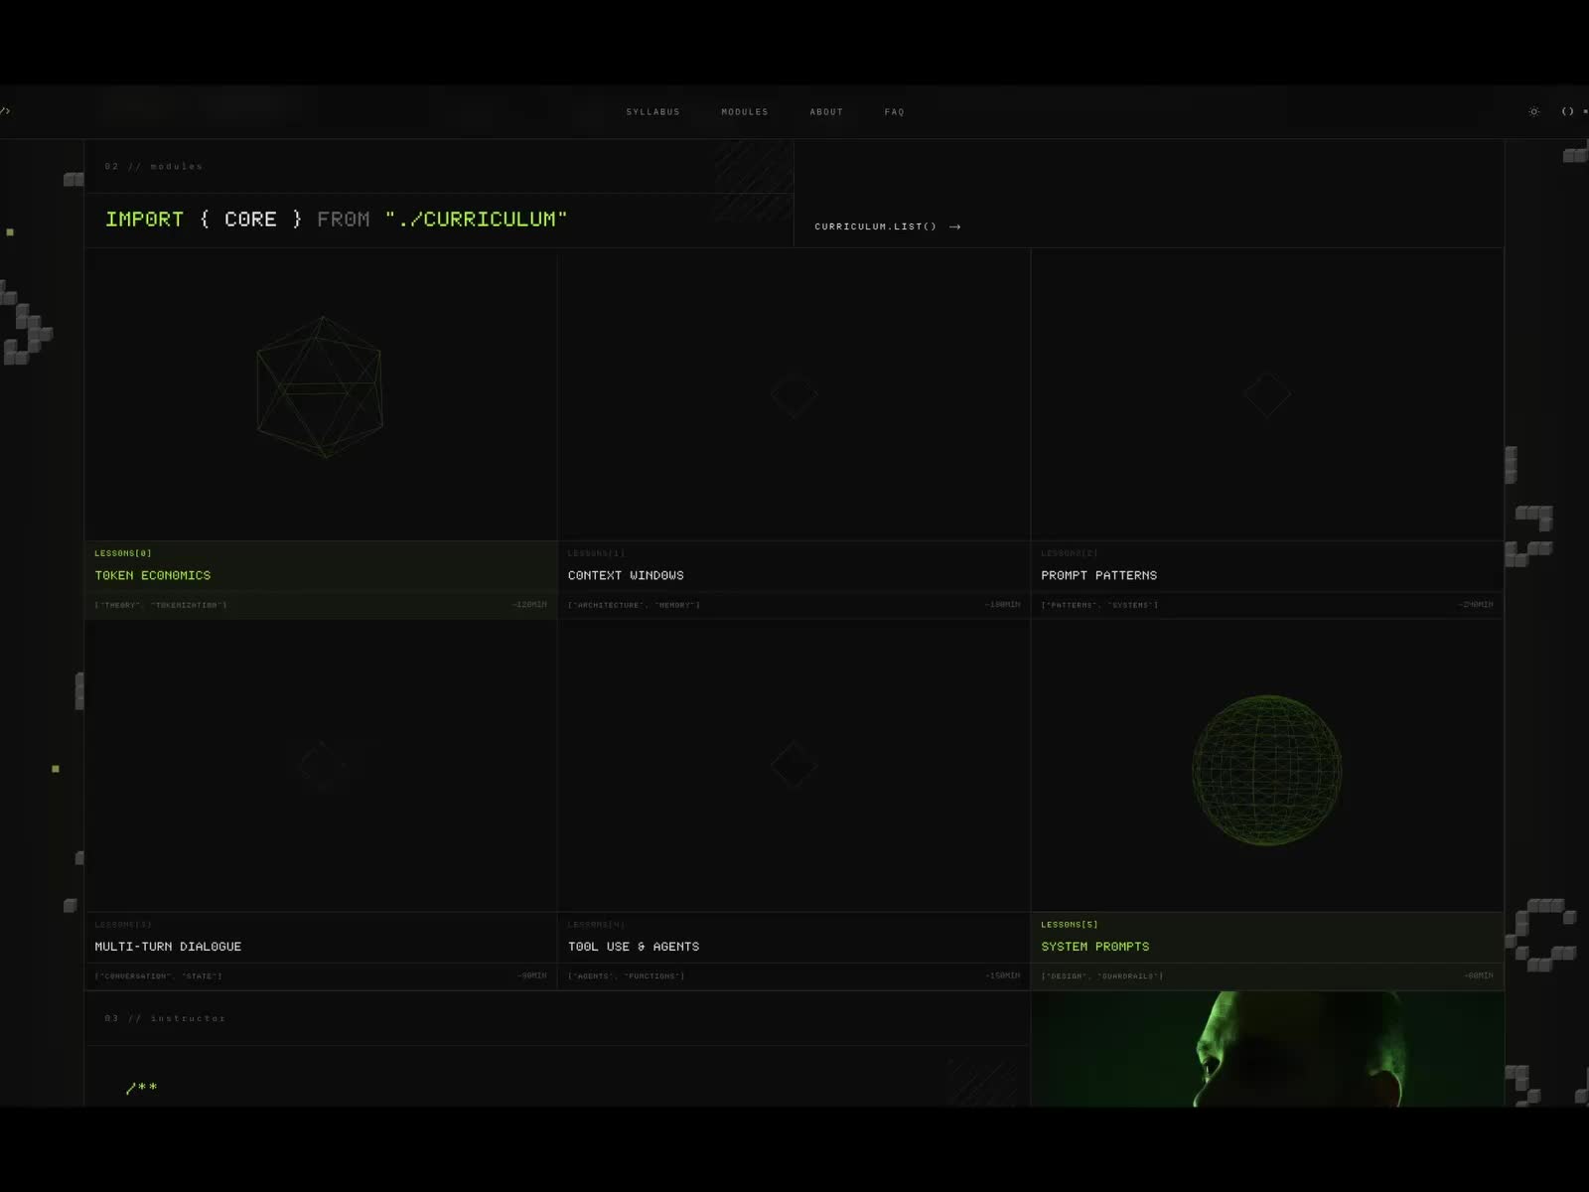Select the FAQ nav link
This screenshot has width=1589, height=1192.
pyautogui.click(x=894, y=112)
